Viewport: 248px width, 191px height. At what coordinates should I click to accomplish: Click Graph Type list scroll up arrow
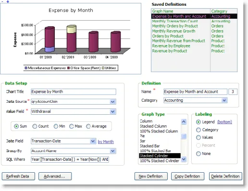pos(184,122)
